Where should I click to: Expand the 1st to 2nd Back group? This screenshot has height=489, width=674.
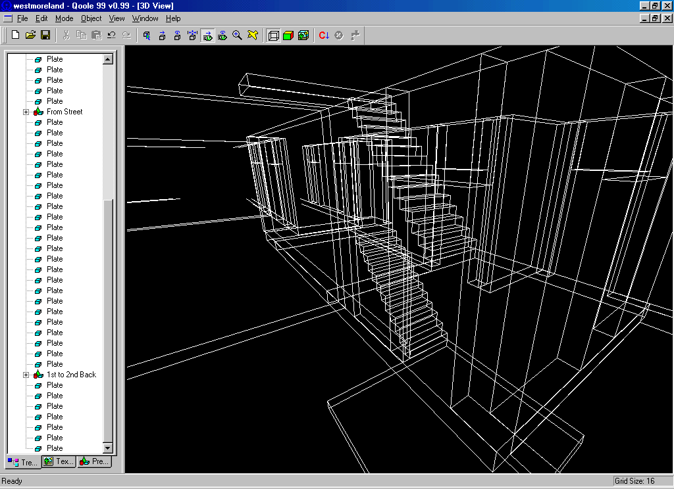pyautogui.click(x=26, y=375)
